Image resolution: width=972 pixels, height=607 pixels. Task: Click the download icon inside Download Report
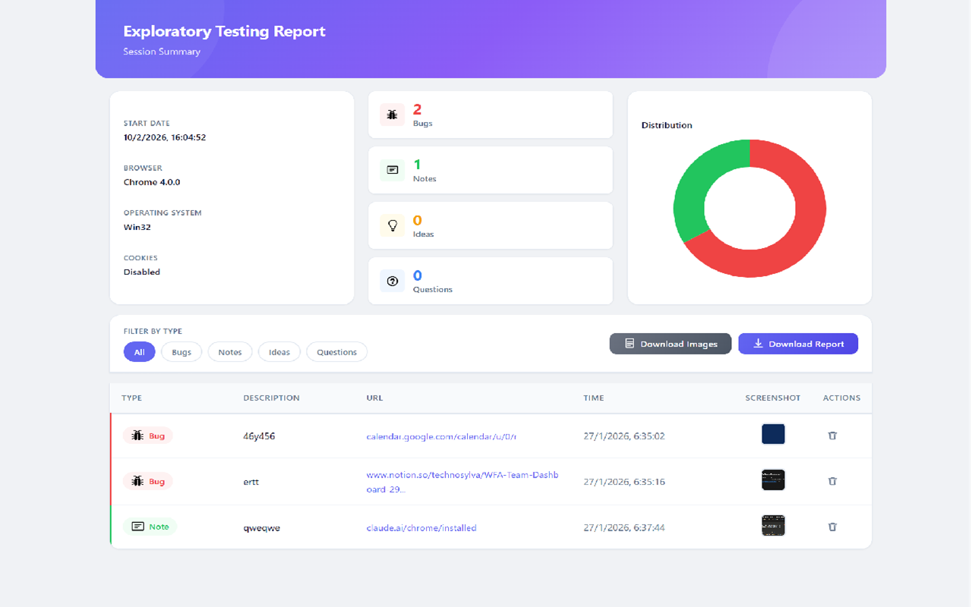[757, 344]
